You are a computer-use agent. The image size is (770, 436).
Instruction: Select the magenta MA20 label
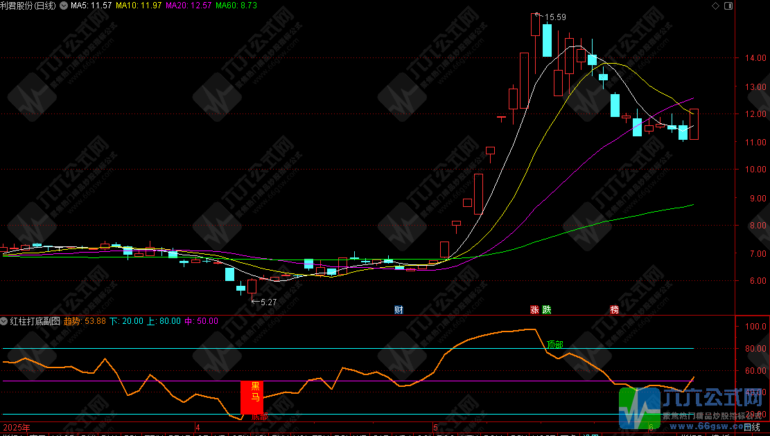point(189,6)
